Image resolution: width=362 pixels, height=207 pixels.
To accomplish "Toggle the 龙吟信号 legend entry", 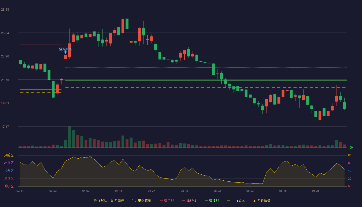I will (x=262, y=201).
